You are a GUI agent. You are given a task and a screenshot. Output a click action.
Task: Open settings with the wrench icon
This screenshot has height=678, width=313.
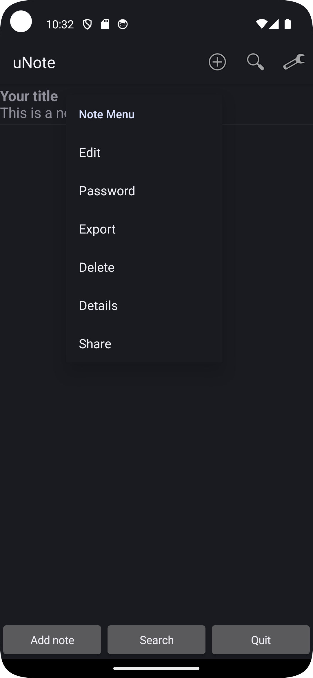(x=294, y=62)
